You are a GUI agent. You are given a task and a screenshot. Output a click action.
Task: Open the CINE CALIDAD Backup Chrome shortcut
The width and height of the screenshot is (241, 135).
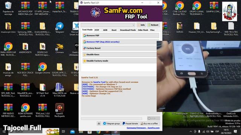coord(180,9)
